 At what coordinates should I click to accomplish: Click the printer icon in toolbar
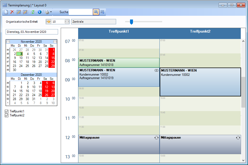[x=47, y=12]
